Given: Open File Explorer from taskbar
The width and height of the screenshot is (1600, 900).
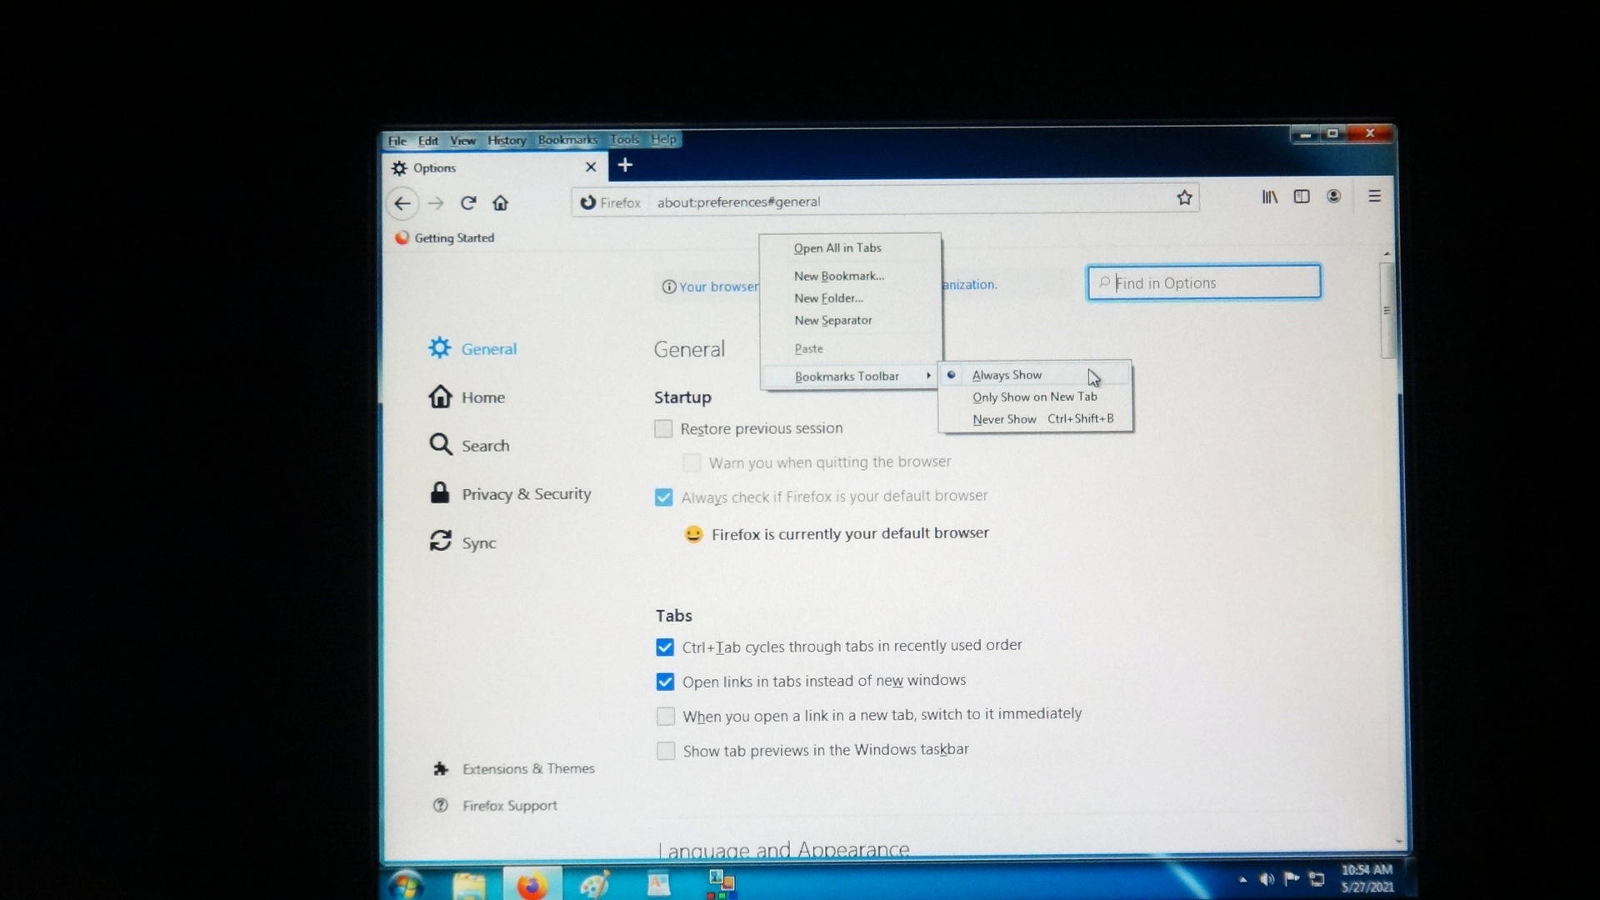Looking at the screenshot, I should coord(469,885).
